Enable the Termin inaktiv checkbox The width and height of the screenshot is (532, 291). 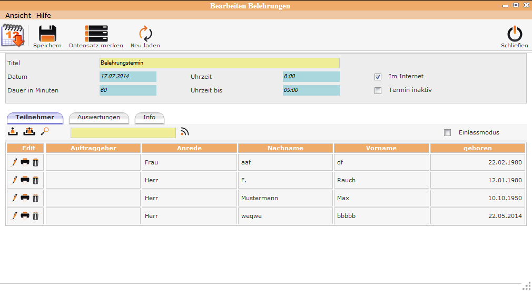pyautogui.click(x=378, y=90)
